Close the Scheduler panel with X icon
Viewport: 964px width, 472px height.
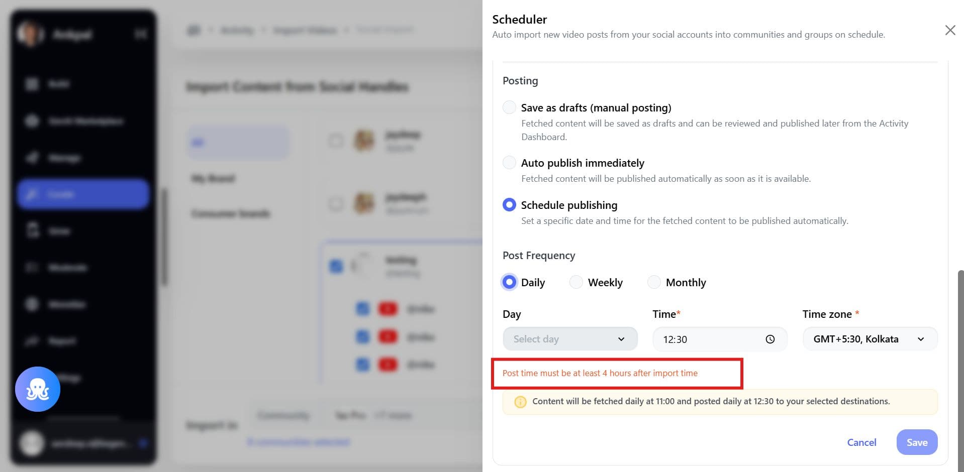(x=950, y=30)
